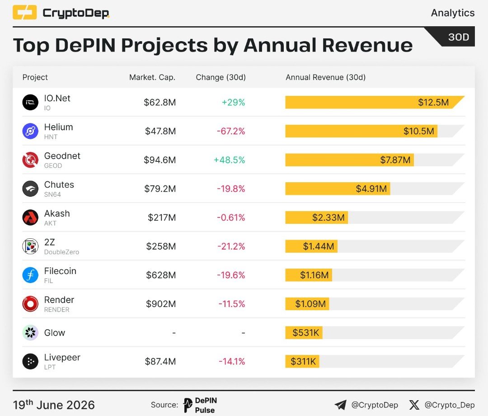This screenshot has height=416, width=488.
Task: Click the IO.Net project icon
Action: [30, 102]
